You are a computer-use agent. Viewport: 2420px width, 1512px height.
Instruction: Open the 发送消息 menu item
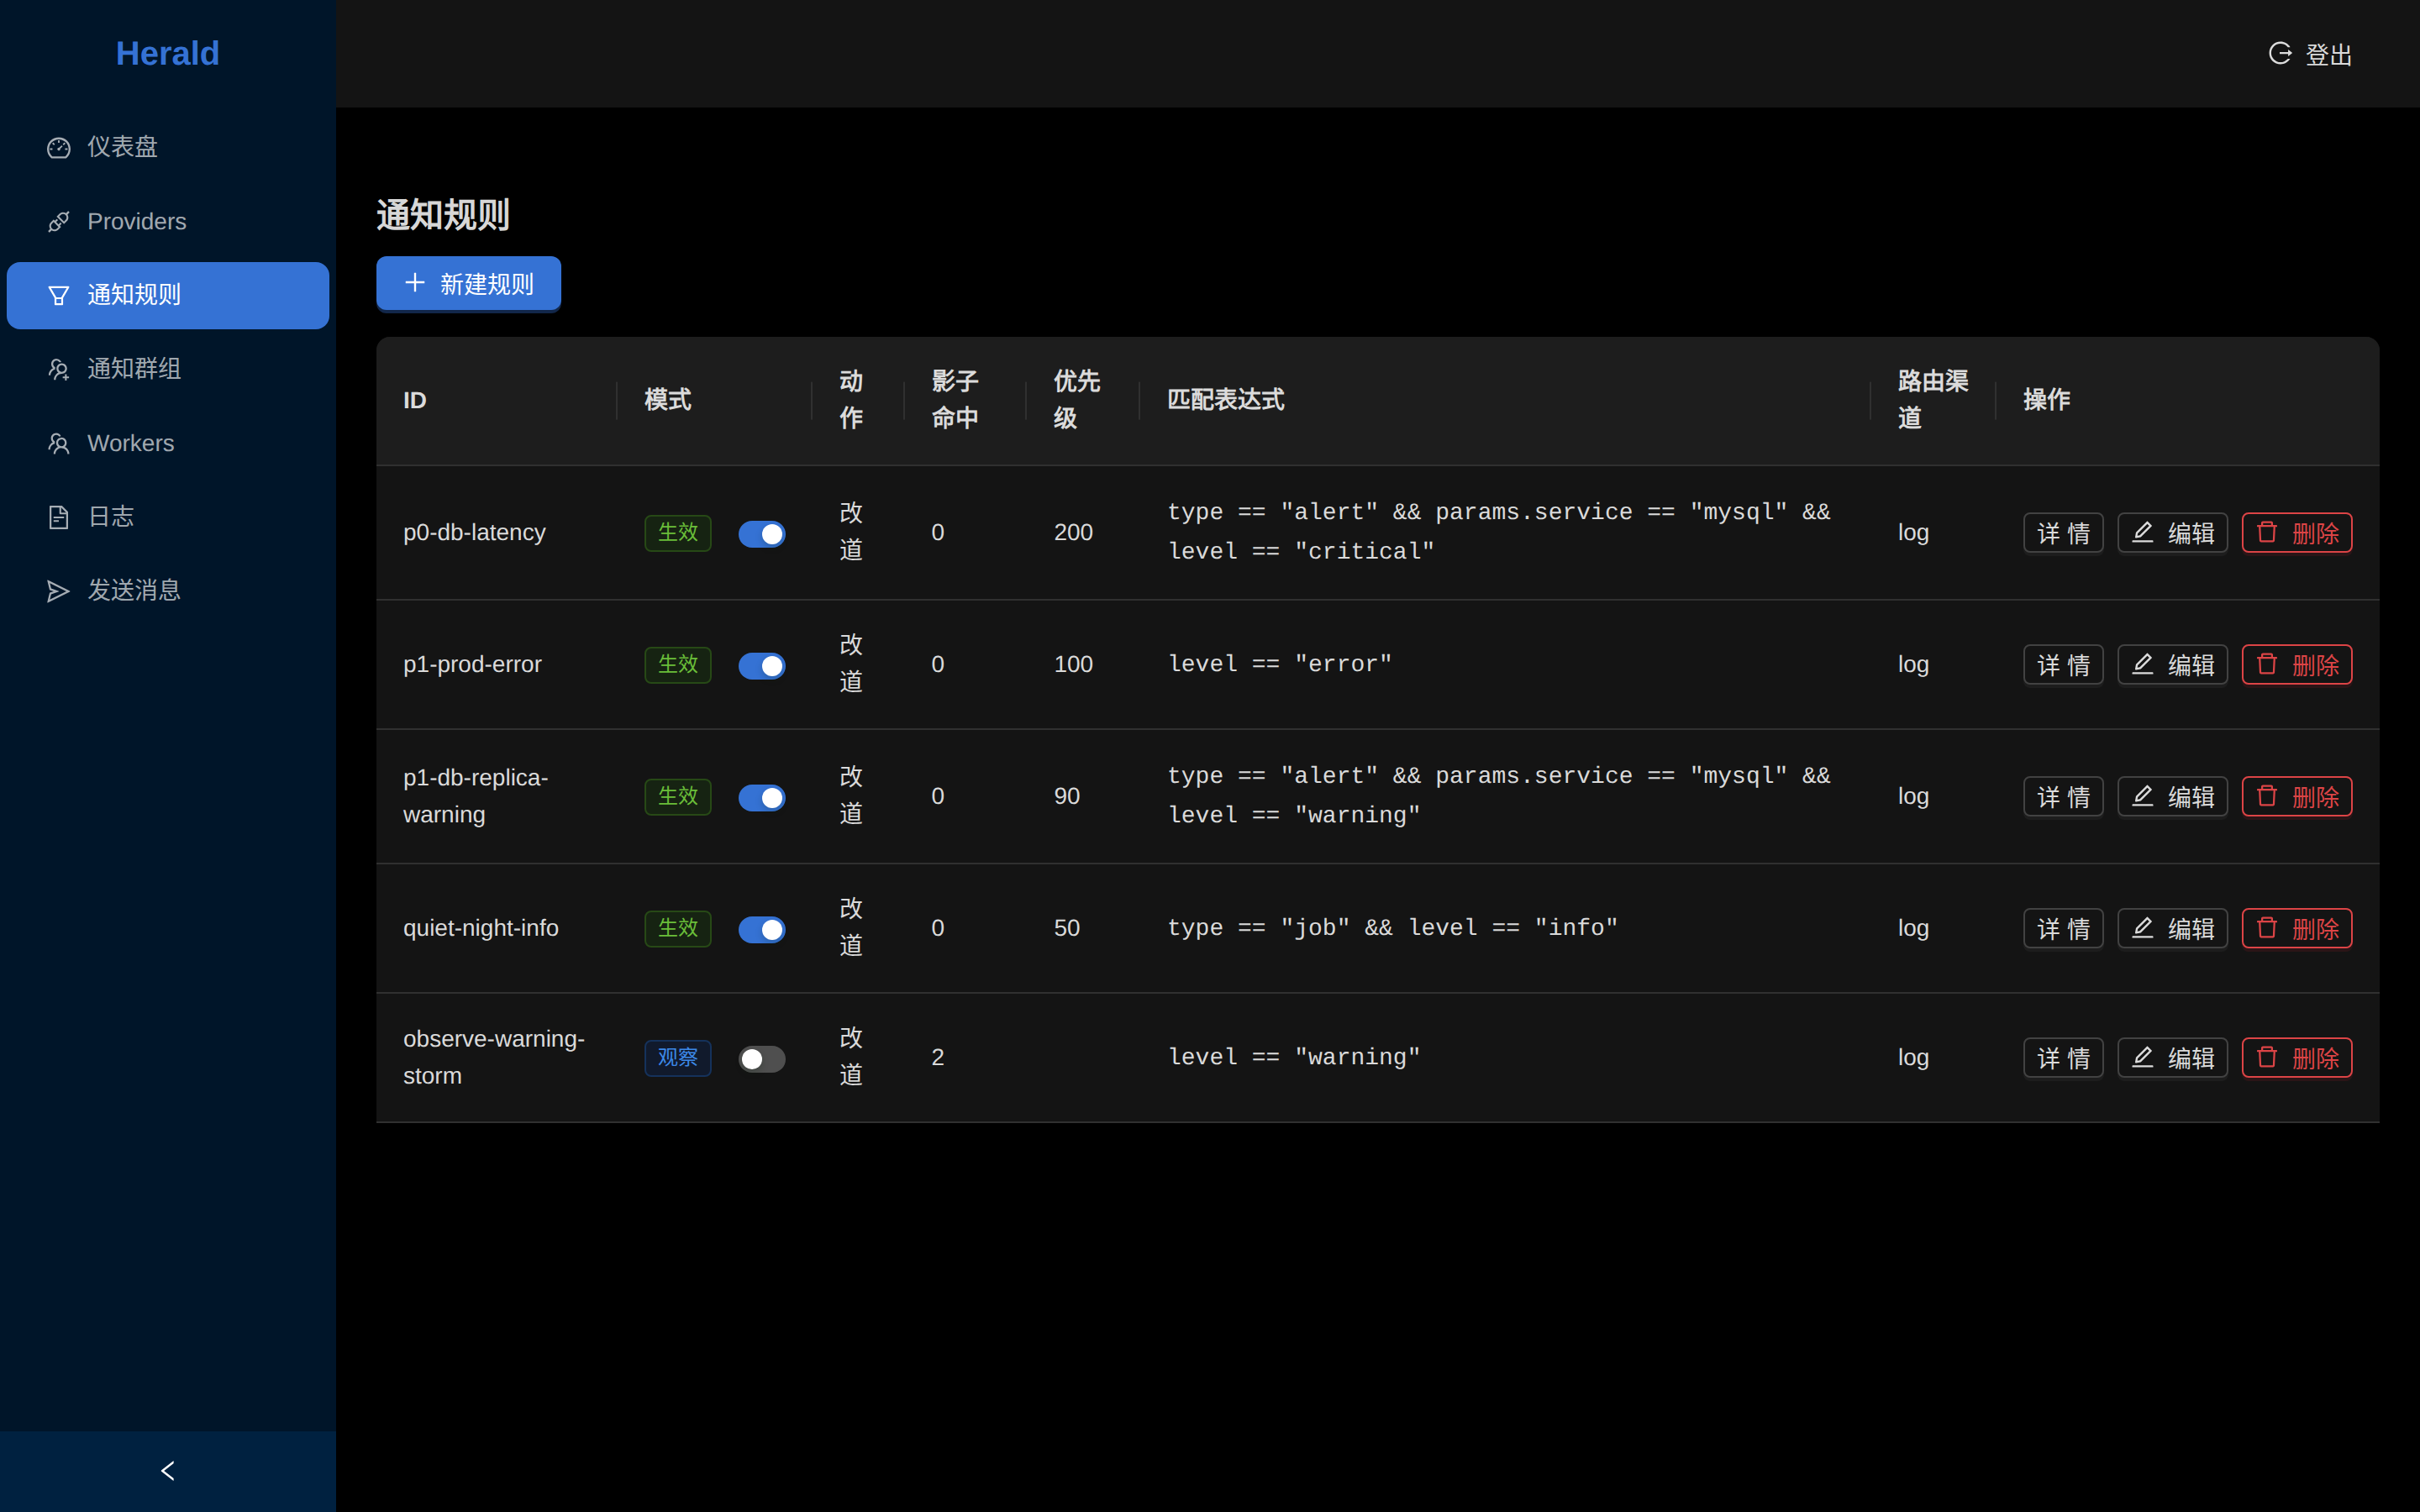click(x=168, y=591)
